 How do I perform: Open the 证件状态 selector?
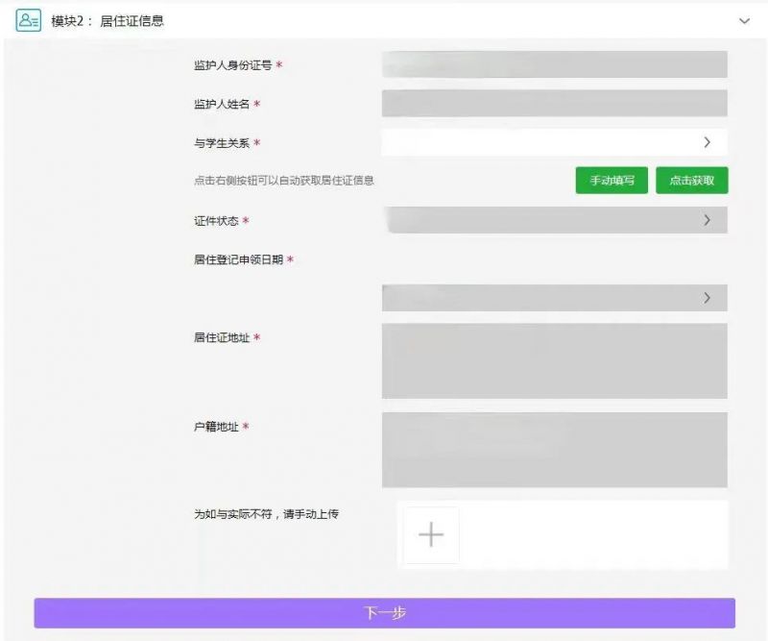(x=557, y=220)
